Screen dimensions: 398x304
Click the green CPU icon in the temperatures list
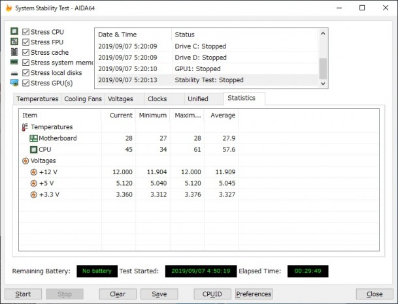coord(33,149)
